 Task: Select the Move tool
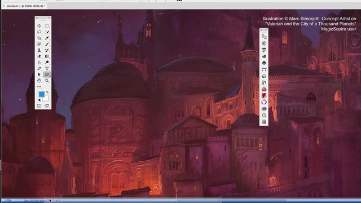pos(39,26)
